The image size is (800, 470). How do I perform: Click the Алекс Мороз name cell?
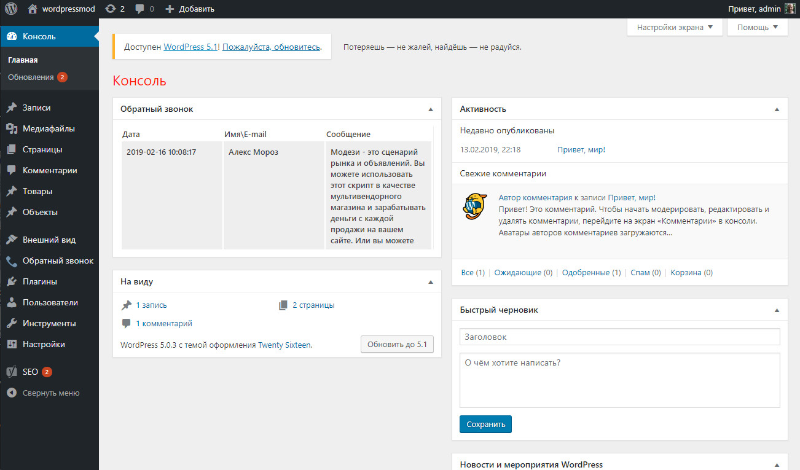click(x=273, y=195)
